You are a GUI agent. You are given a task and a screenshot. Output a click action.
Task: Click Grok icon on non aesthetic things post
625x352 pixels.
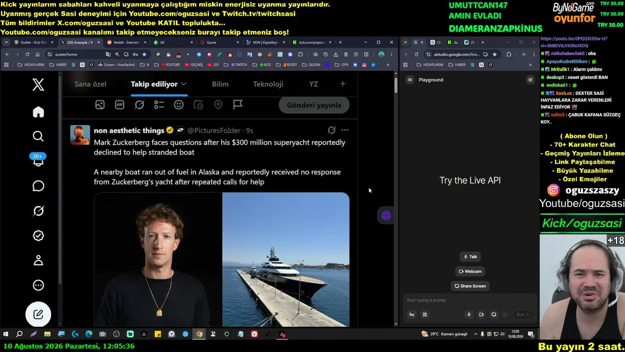[x=332, y=130]
